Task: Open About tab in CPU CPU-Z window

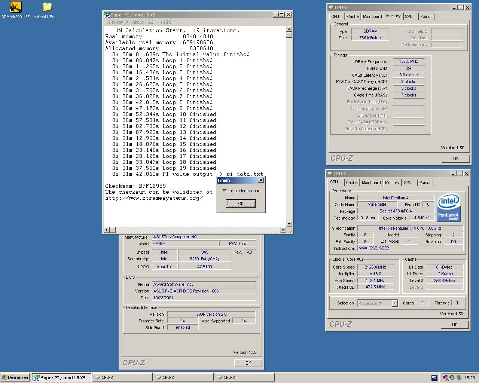Action: click(425, 183)
